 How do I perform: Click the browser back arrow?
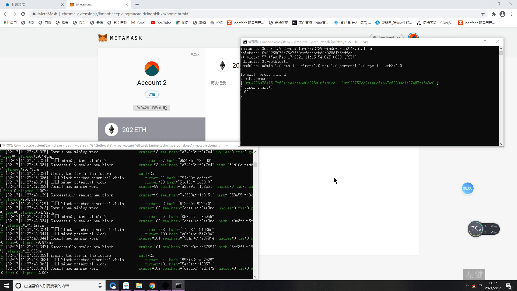pyautogui.click(x=6, y=14)
